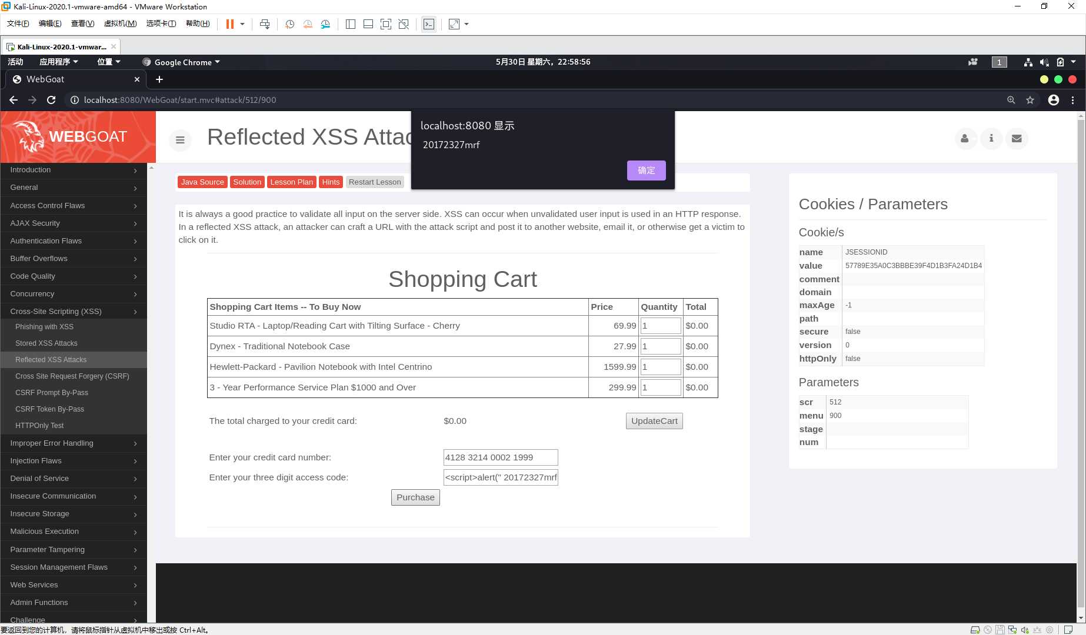The width and height of the screenshot is (1086, 635).
Task: Open the Chrome profile avatar
Action: tap(1054, 100)
